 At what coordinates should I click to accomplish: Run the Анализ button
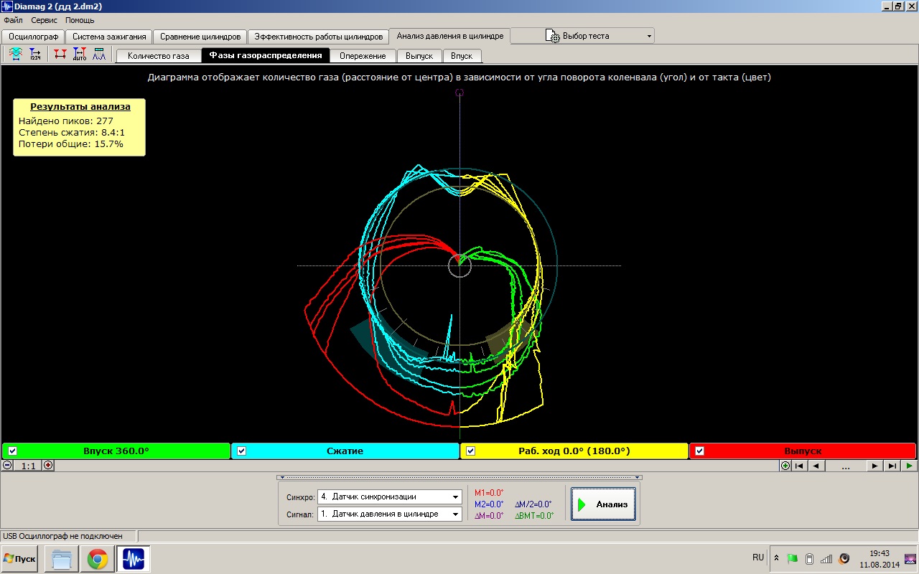pyautogui.click(x=603, y=504)
